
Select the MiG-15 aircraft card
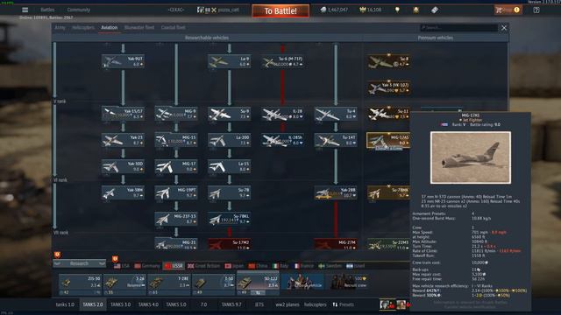pos(176,140)
